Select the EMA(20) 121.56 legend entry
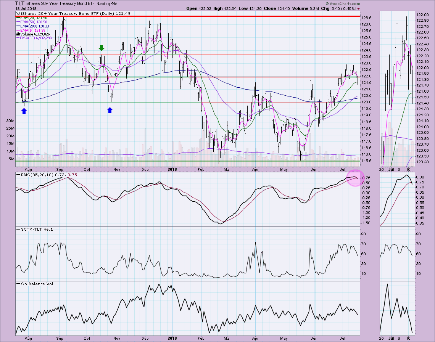This screenshot has height=342, width=435. pyautogui.click(x=32, y=18)
